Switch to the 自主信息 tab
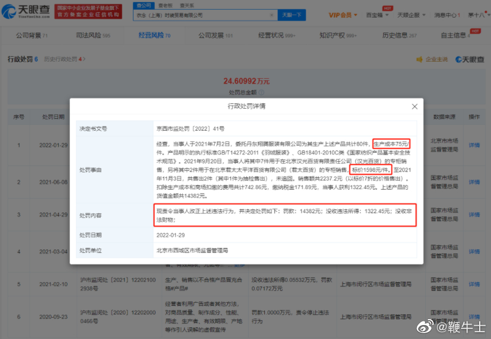 [455, 35]
